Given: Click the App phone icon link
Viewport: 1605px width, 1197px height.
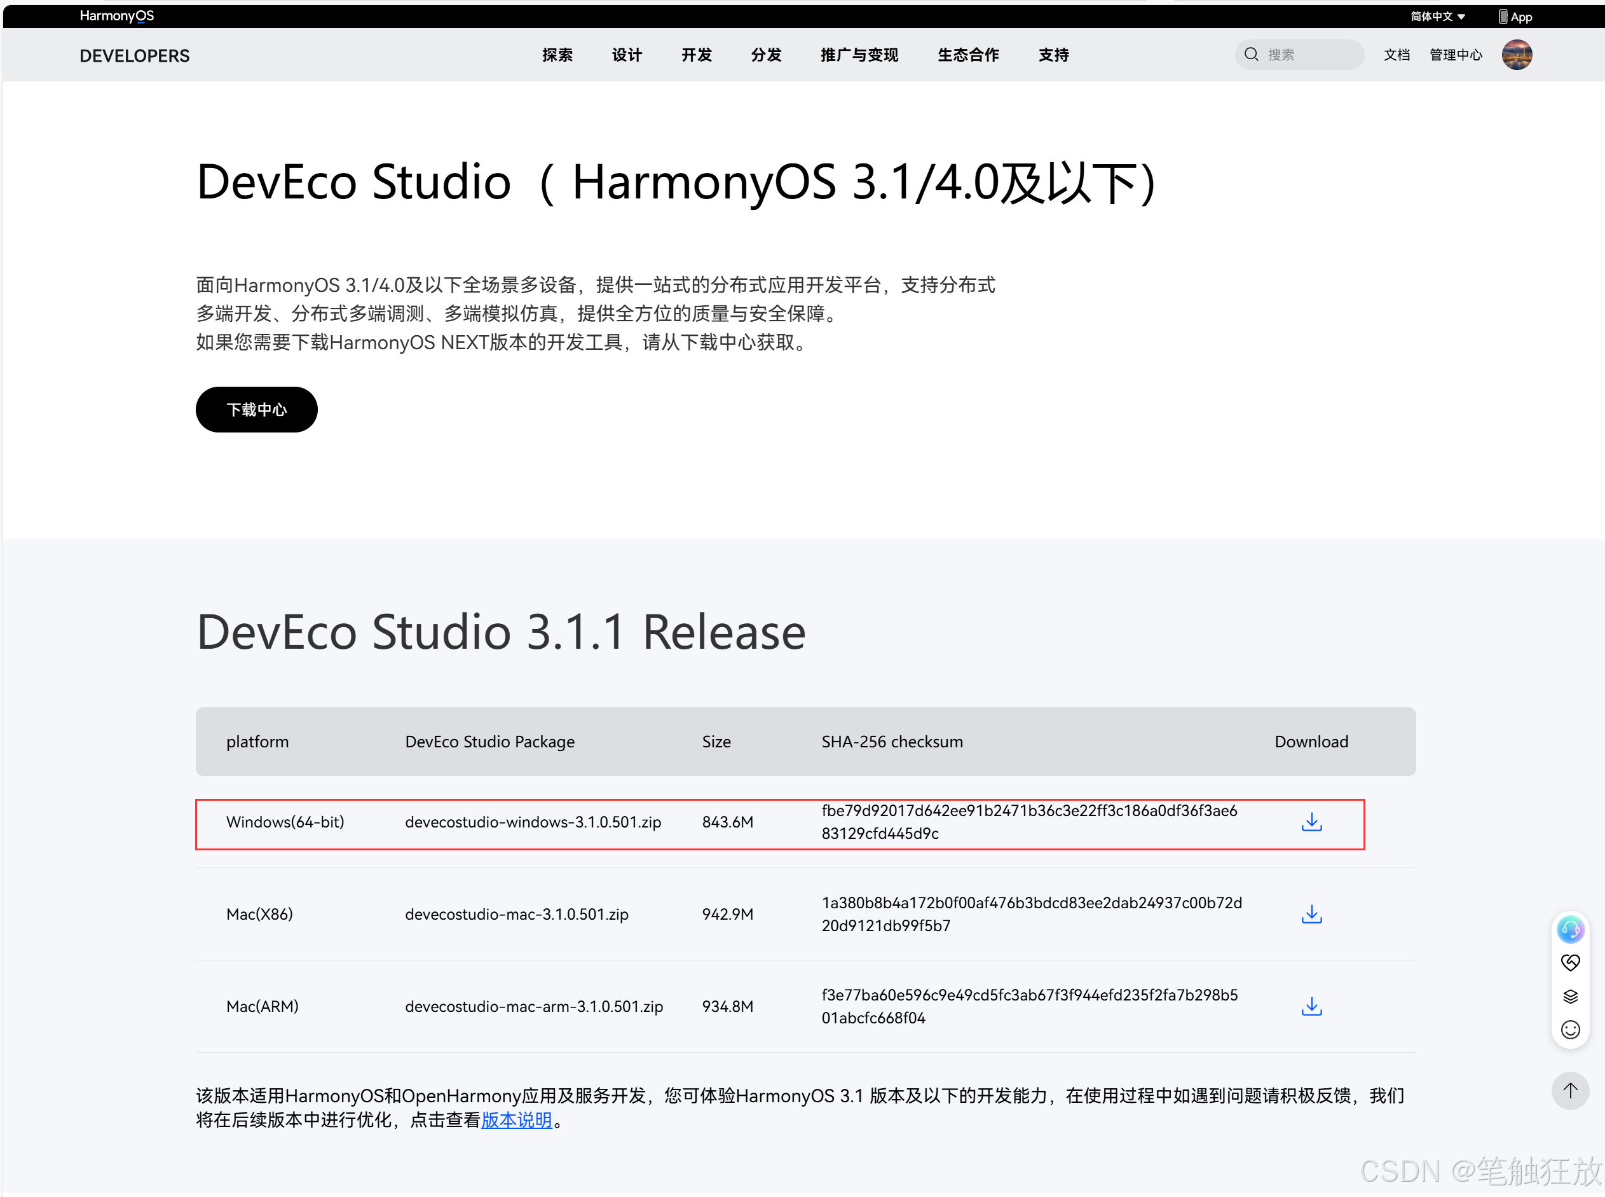Looking at the screenshot, I should pos(1515,16).
